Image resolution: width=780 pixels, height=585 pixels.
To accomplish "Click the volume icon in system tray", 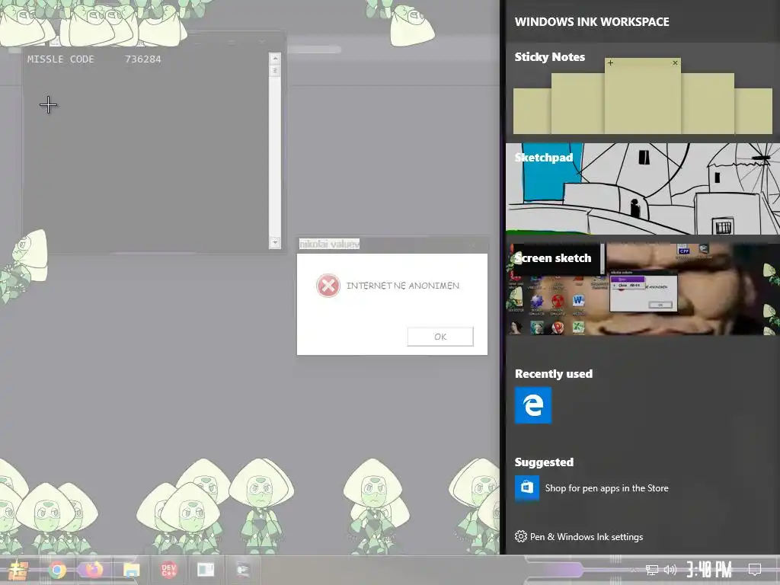I will tap(670, 570).
